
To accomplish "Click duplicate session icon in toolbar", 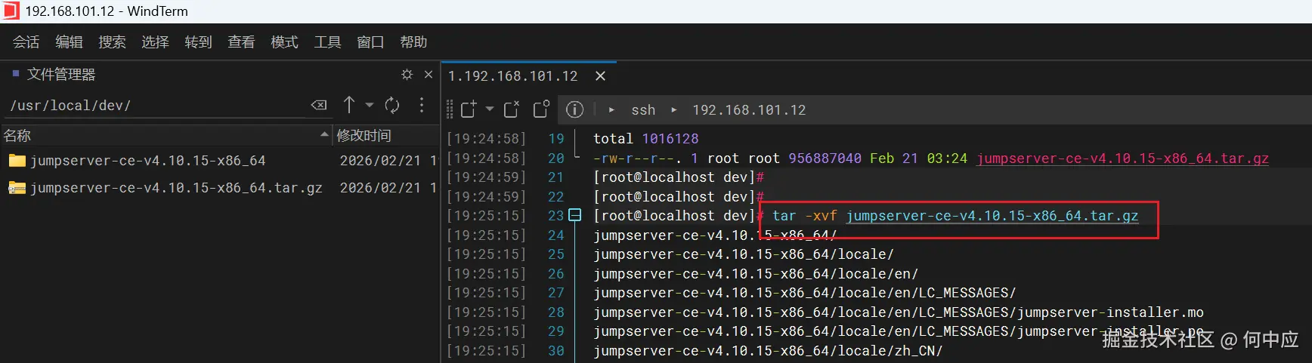I will [541, 109].
